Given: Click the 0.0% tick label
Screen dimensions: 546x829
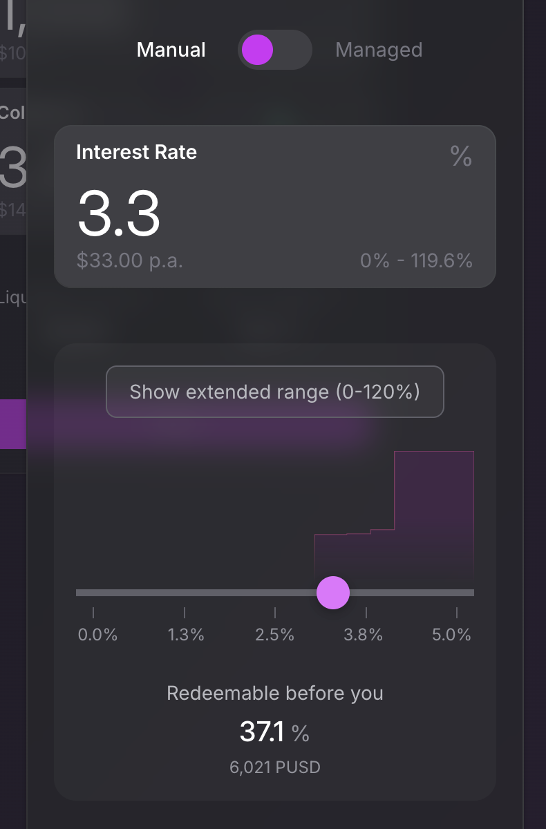Looking at the screenshot, I should pos(97,635).
